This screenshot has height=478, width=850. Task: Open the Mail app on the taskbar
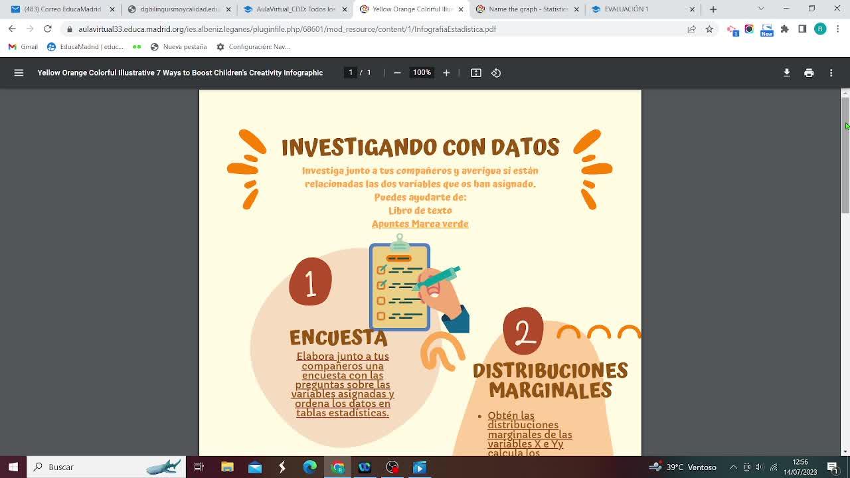tap(255, 467)
